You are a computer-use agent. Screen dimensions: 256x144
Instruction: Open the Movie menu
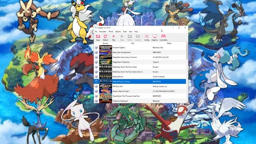111,32
